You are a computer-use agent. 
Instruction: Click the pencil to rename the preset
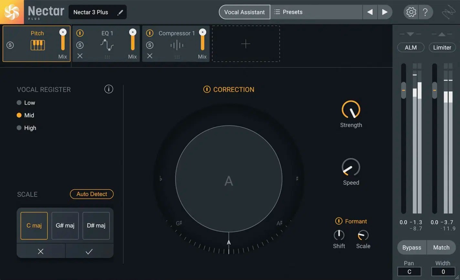point(120,12)
